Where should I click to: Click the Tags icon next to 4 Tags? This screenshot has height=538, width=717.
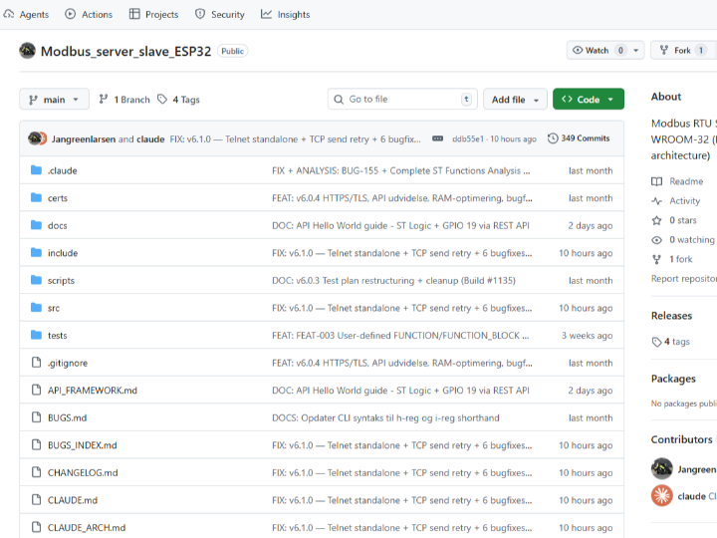162,100
